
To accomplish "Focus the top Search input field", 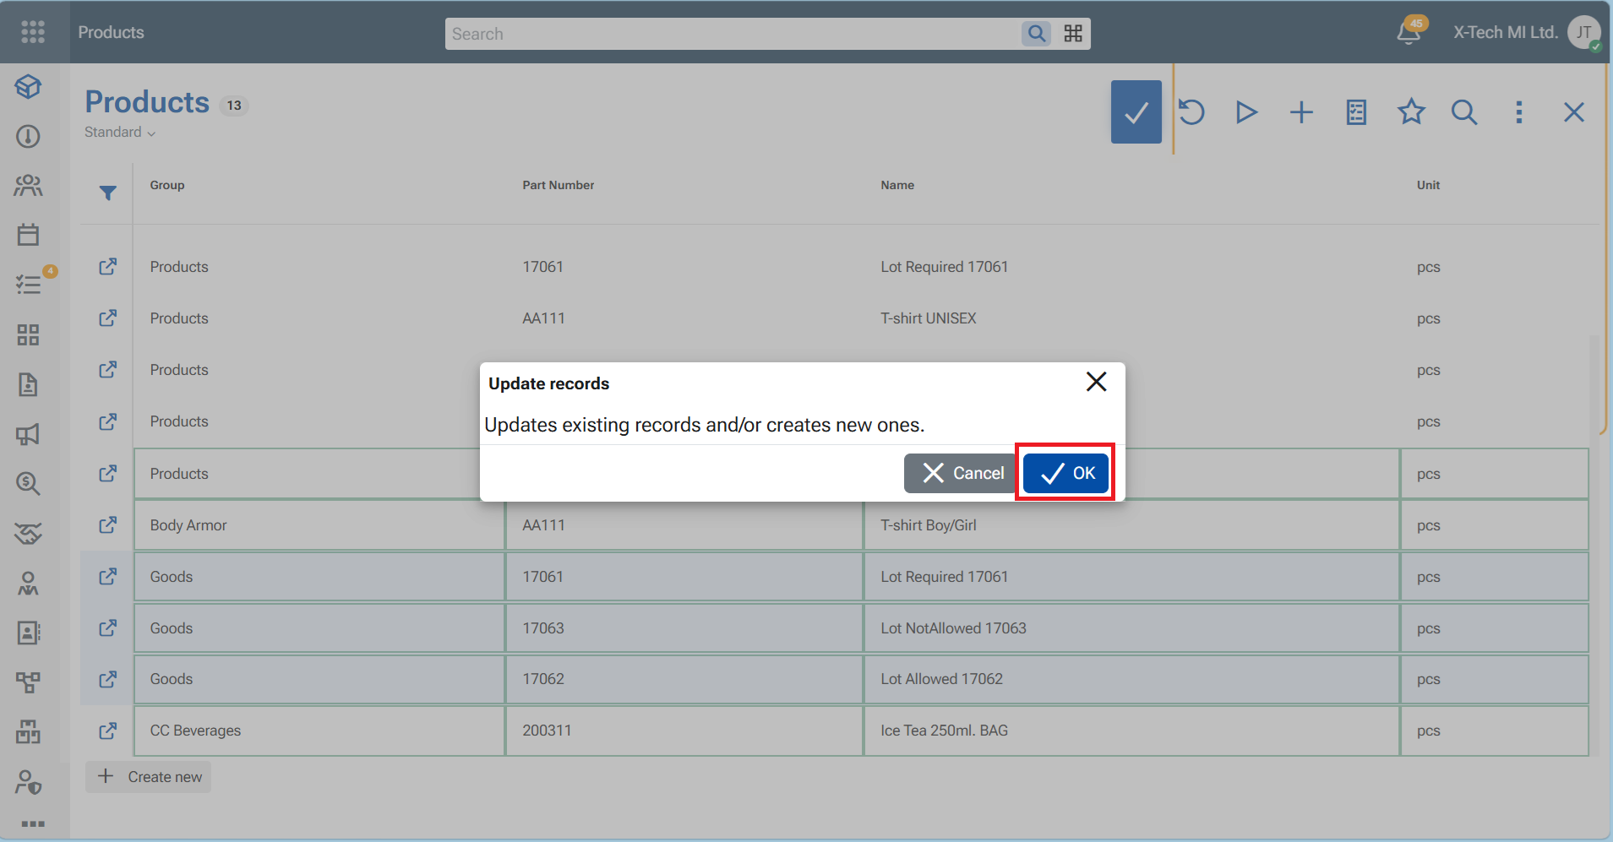I will click(733, 34).
